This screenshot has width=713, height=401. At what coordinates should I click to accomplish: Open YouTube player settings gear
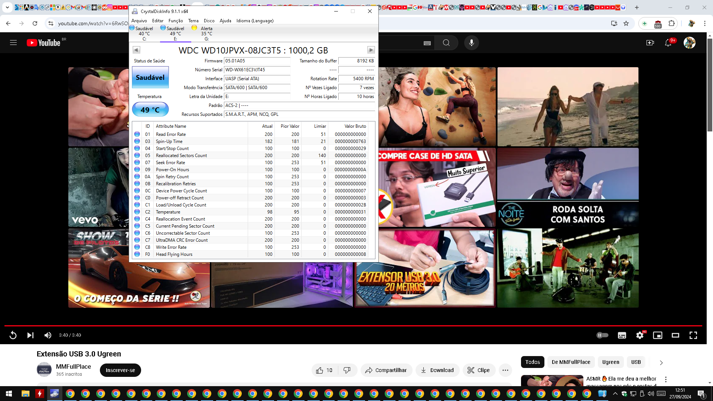639,335
